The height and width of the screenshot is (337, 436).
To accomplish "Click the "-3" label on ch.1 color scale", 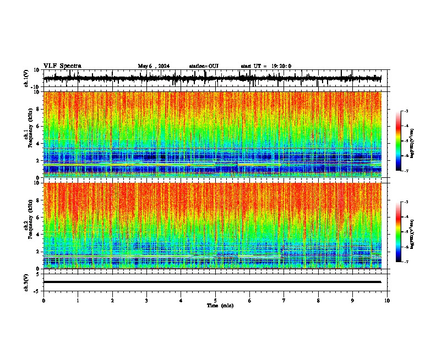I will [x=406, y=111].
